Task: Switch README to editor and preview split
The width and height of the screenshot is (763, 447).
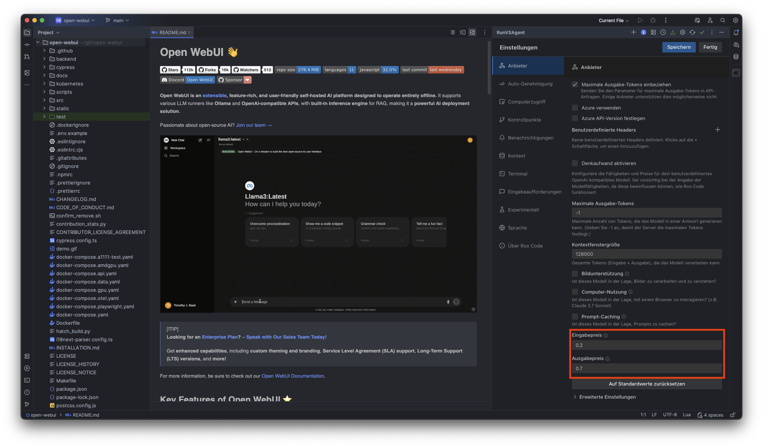Action: click(x=463, y=32)
